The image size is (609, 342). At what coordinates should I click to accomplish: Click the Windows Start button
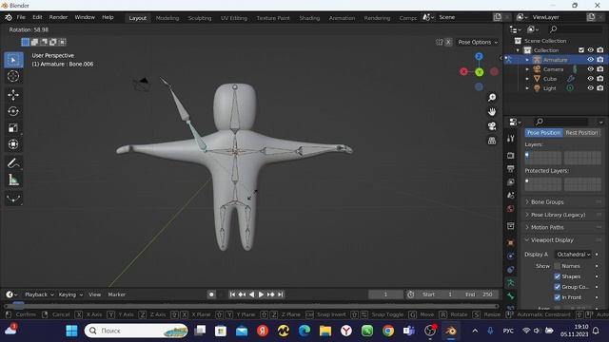(72, 331)
